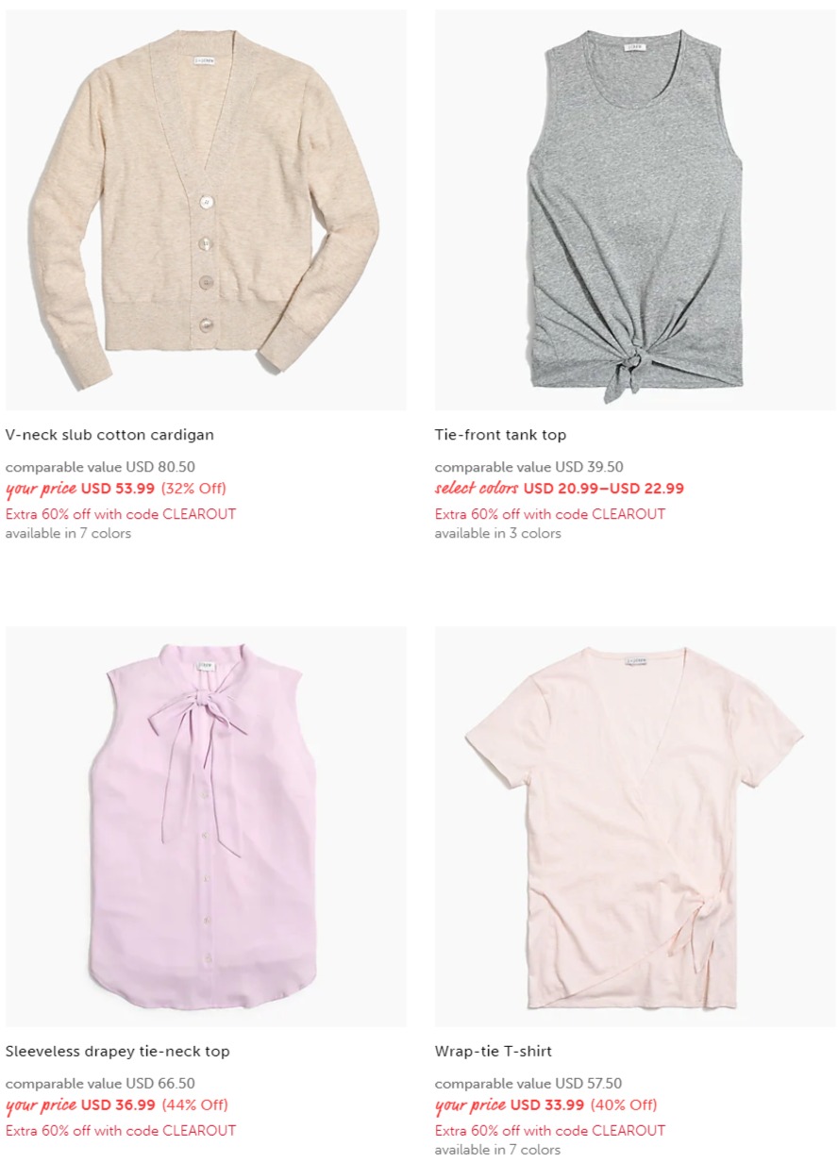This screenshot has height=1163, width=838.
Task: Click the tank top's available in 3 colors text
Action: tap(498, 533)
